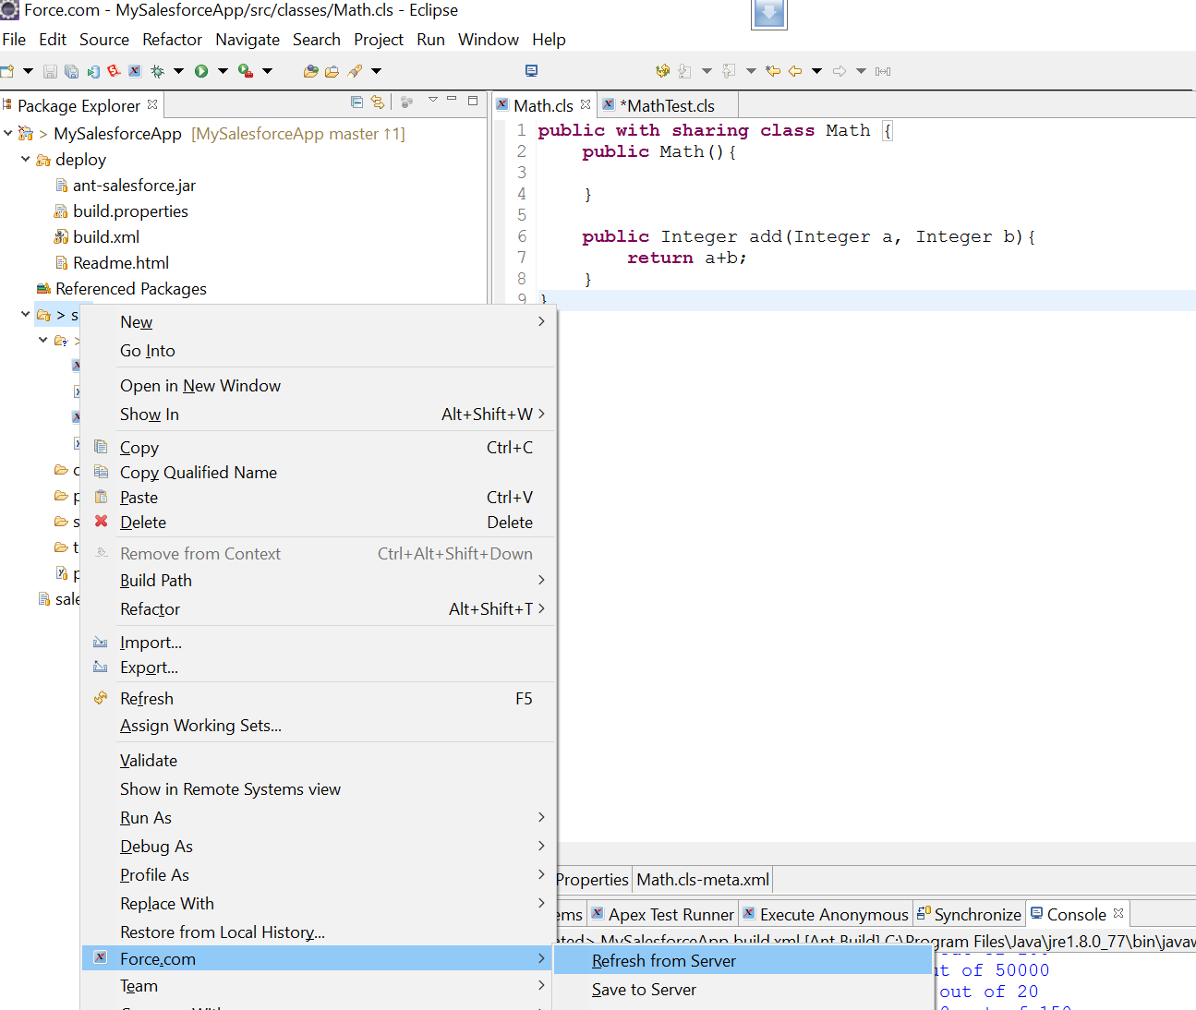Close the Console view tab
Viewport: 1196px width, 1010px height.
1118,913
